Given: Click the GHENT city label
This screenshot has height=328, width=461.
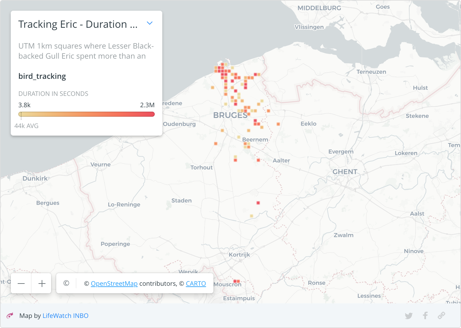Looking at the screenshot, I should (345, 172).
